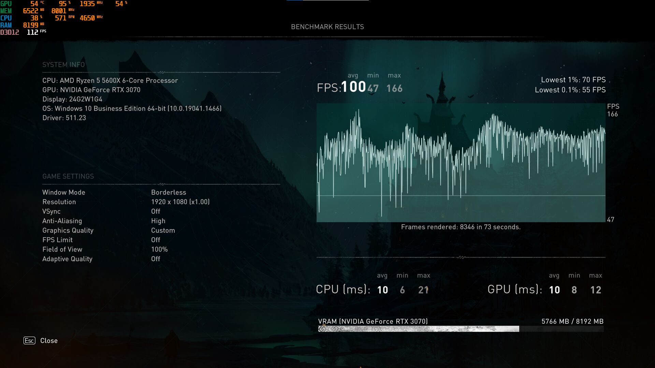Click the Display: 24G2W1G4 line

(72, 99)
